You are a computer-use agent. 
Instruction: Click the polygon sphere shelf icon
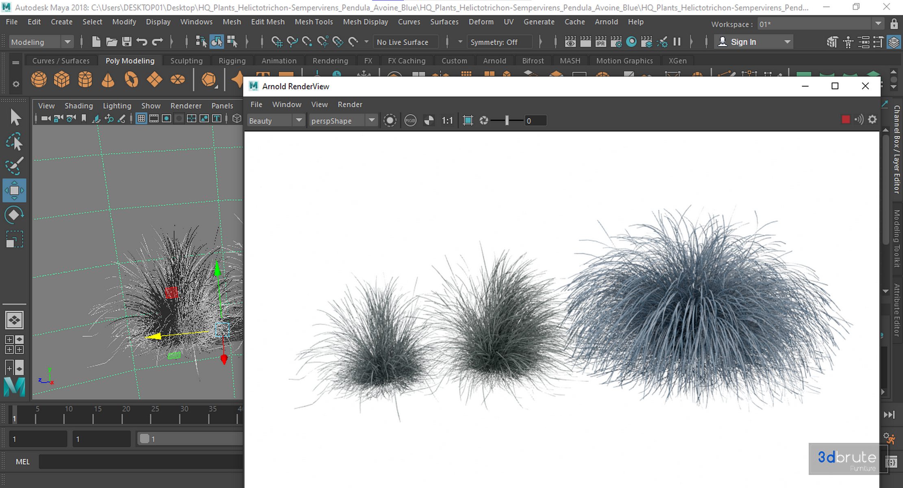coord(39,80)
